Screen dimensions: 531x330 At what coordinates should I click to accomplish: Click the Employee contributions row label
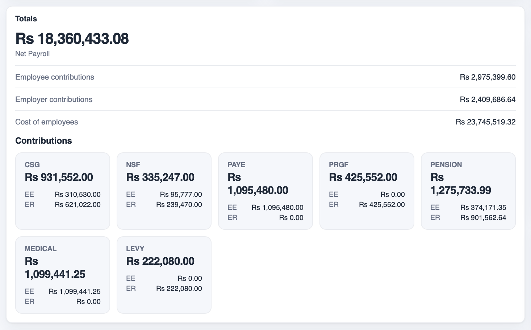55,77
